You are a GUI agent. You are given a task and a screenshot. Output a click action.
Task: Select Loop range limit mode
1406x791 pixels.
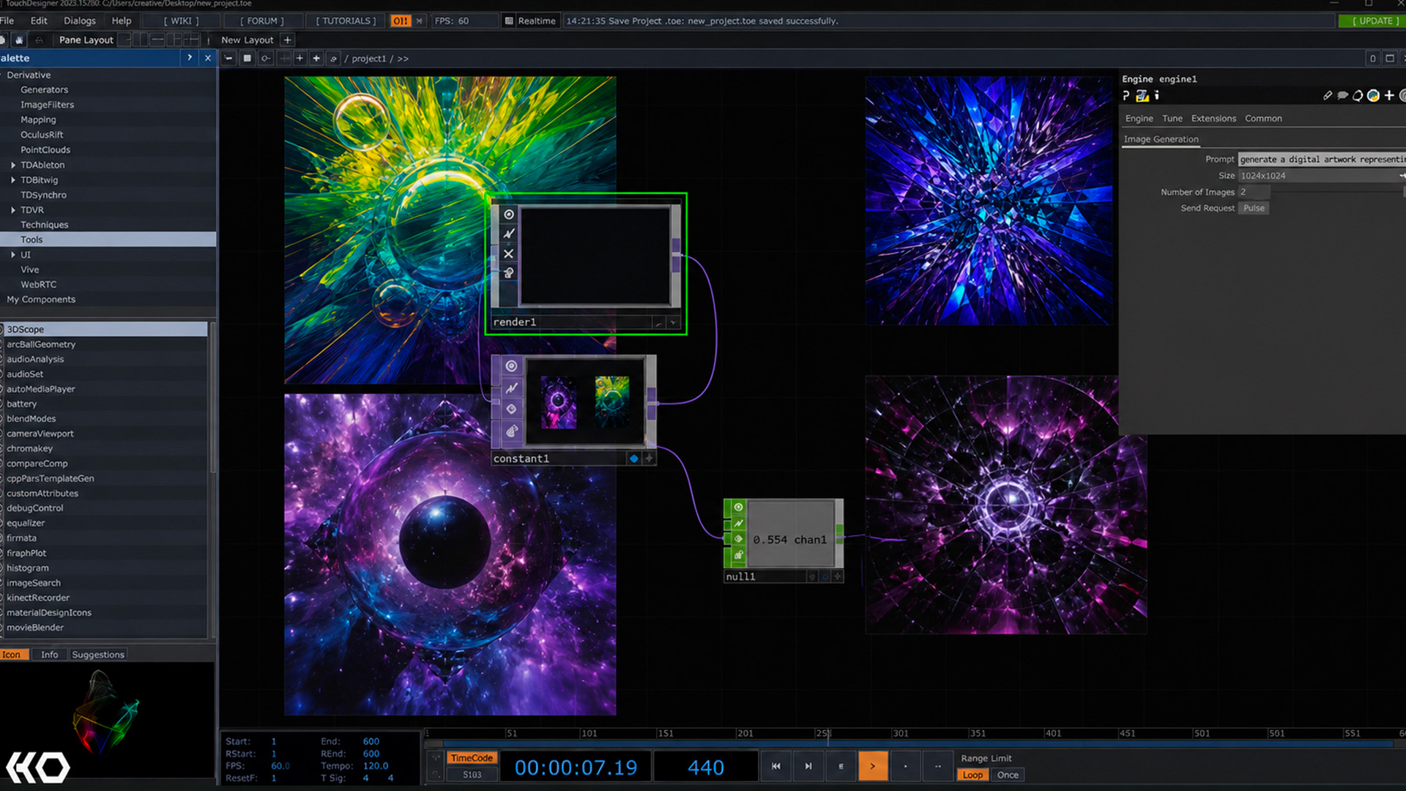[973, 775]
